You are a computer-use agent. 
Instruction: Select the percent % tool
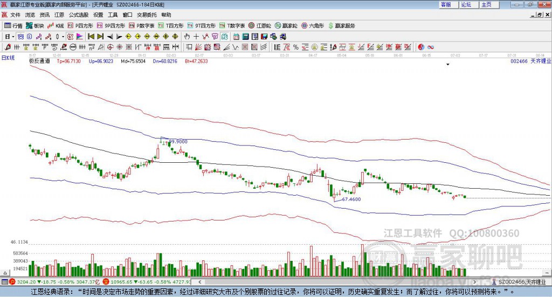tap(296, 47)
